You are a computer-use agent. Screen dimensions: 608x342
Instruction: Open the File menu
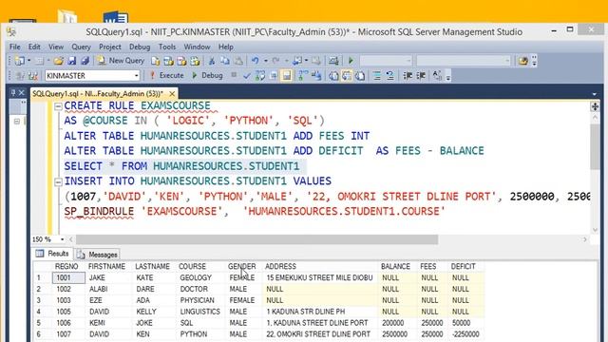point(15,47)
